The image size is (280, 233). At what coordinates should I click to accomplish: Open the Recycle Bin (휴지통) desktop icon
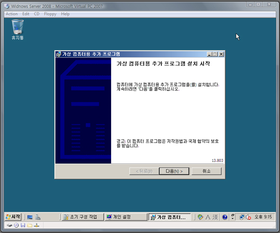pyautogui.click(x=18, y=29)
